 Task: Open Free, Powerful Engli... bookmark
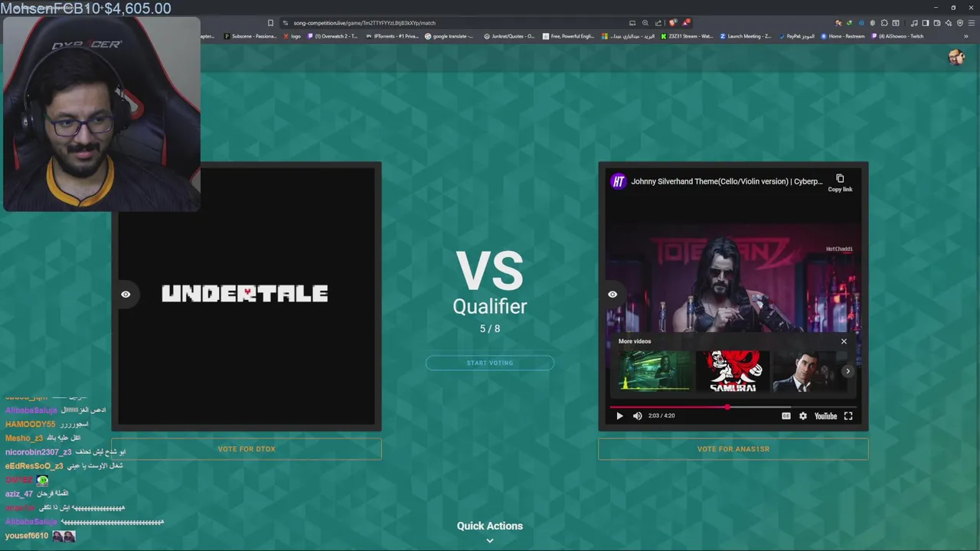point(569,36)
